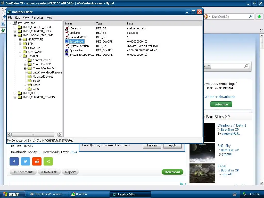The height and width of the screenshot is (198, 264).
Task: Click tree pane scroll right arrow
Action: point(60,134)
